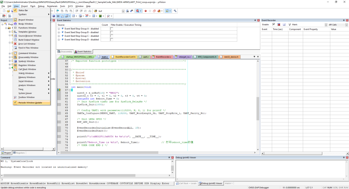The height and width of the screenshot is (189, 349).
Task: Disable all breakpoints toolbar icon
Action: coord(154,11)
